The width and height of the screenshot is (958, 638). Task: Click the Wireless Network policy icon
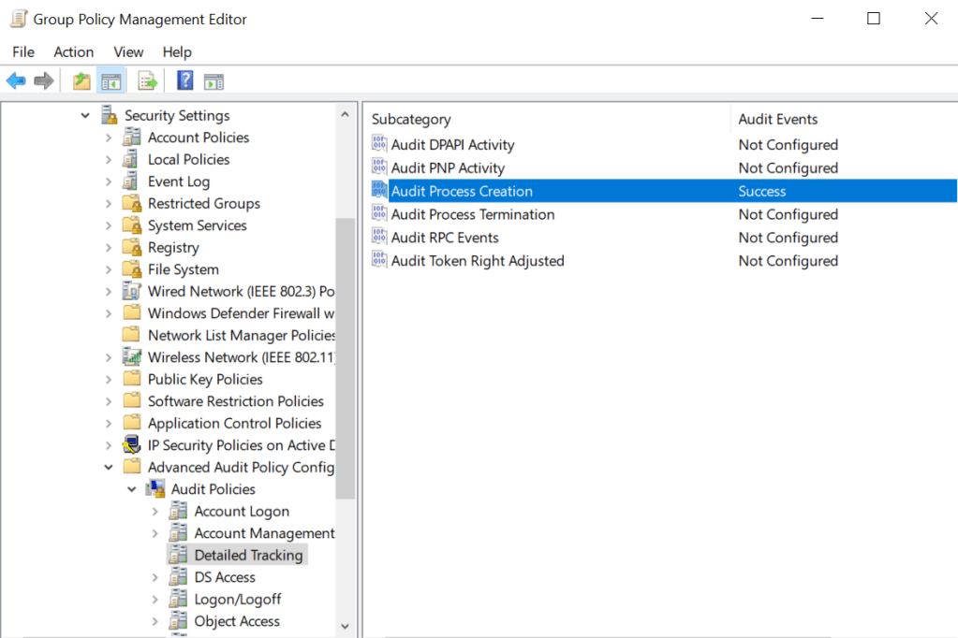pos(132,357)
